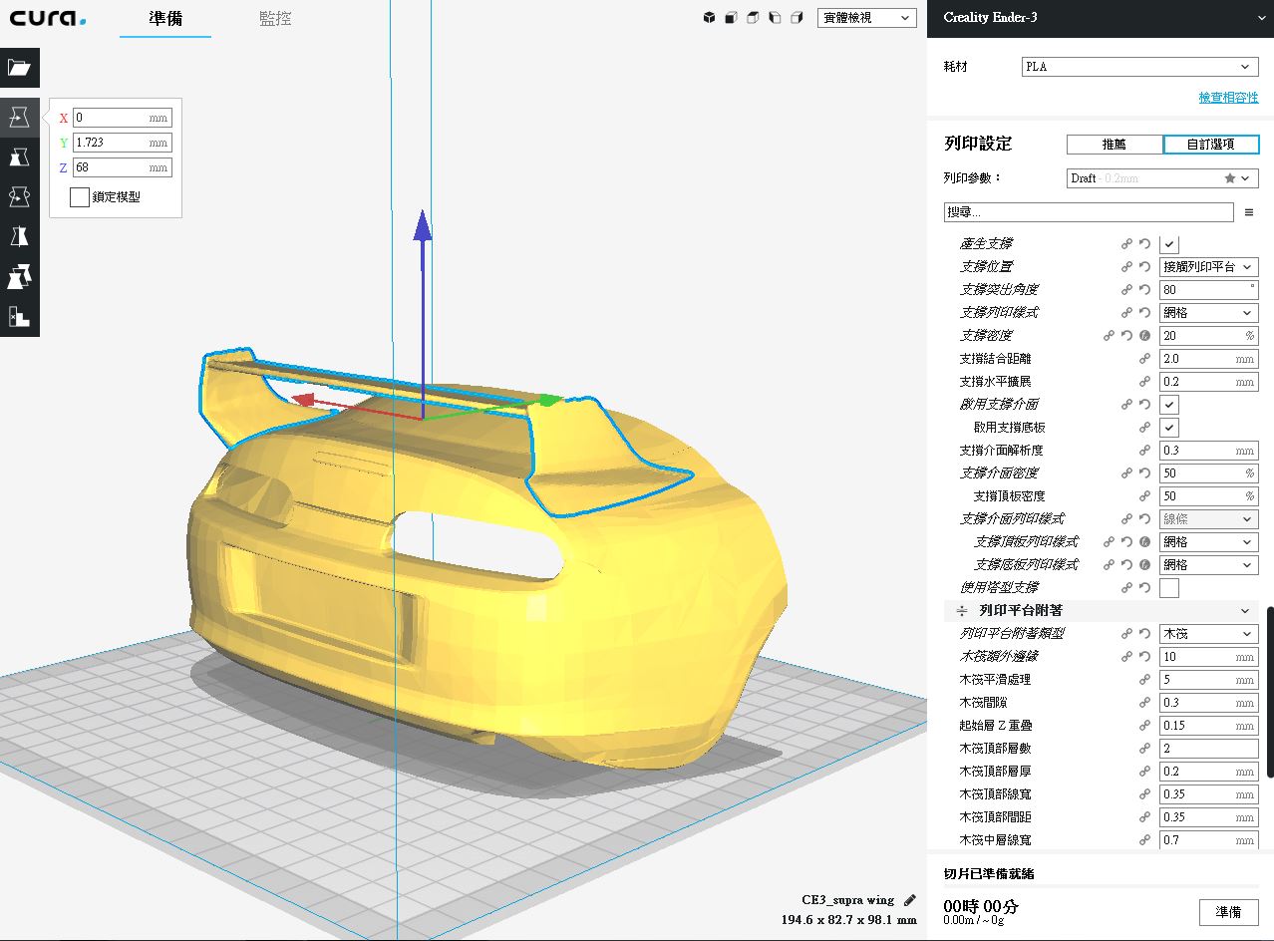Click the 起始層 Z 重疊 value field
This screenshot has width=1274, height=941.
pos(1208,726)
